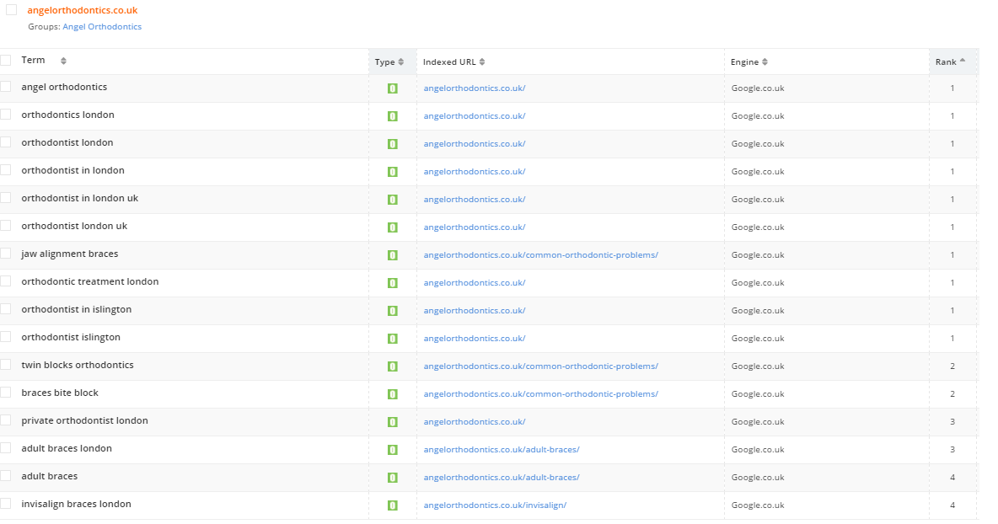Screen dimensions: 998x524
Task: Click type icon for braces bite block row
Action: pyautogui.click(x=392, y=394)
